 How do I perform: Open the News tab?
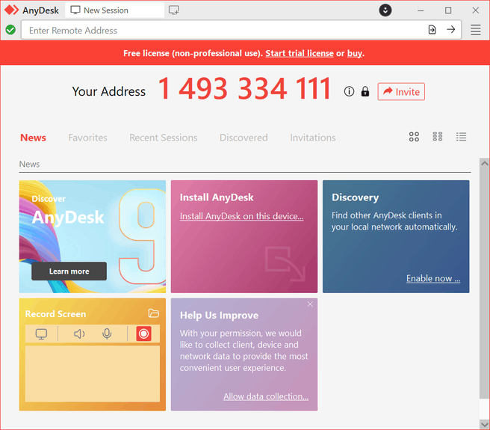tap(33, 138)
